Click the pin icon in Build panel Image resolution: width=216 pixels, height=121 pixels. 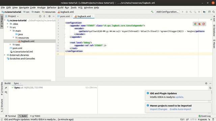pyautogui.click(x=6, y=88)
